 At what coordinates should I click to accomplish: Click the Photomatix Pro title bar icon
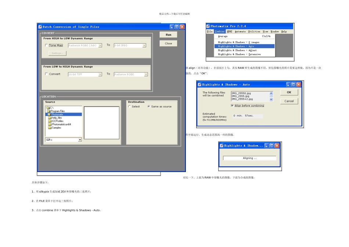(x=208, y=26)
